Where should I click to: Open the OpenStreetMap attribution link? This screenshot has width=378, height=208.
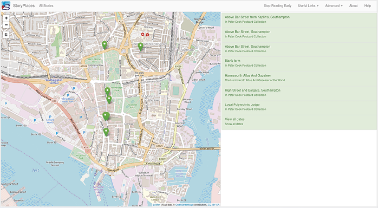(184, 205)
